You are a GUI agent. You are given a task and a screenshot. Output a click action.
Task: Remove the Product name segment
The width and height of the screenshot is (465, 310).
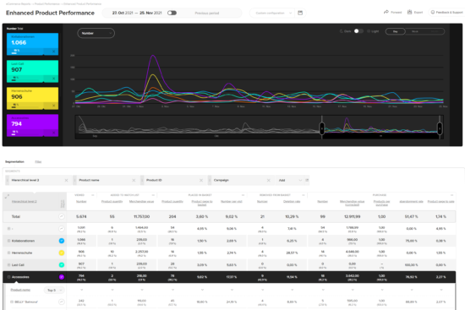click(134, 180)
